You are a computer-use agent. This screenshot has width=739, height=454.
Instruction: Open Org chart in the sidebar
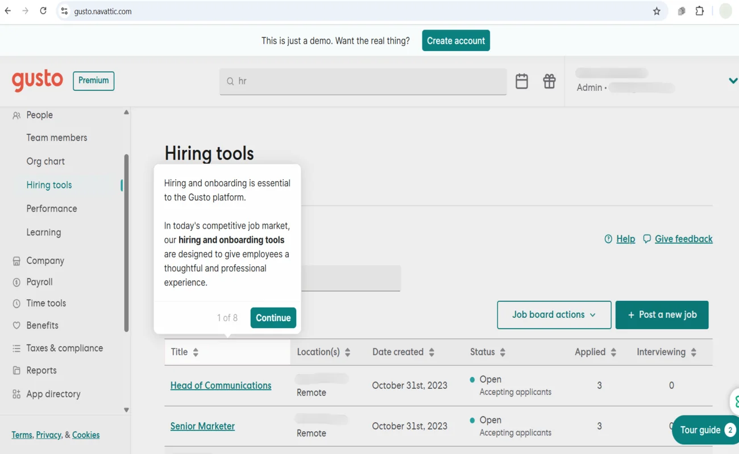point(45,162)
